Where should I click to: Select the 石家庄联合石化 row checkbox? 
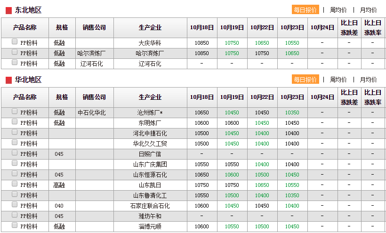[x=15, y=204]
